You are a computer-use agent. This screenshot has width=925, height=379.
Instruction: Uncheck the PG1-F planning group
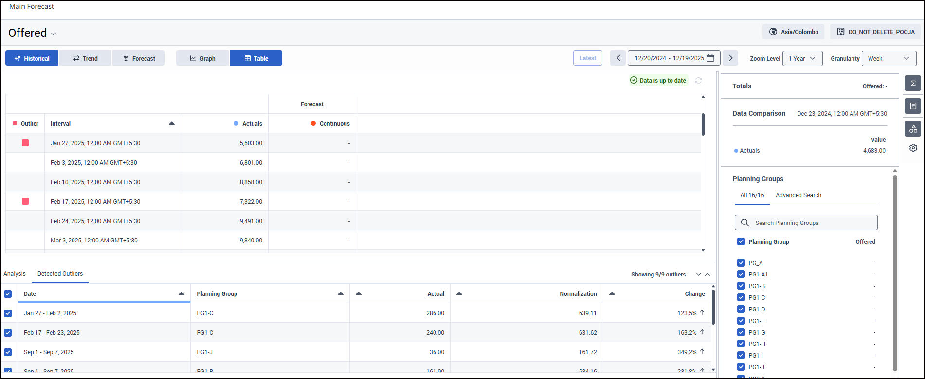point(741,321)
